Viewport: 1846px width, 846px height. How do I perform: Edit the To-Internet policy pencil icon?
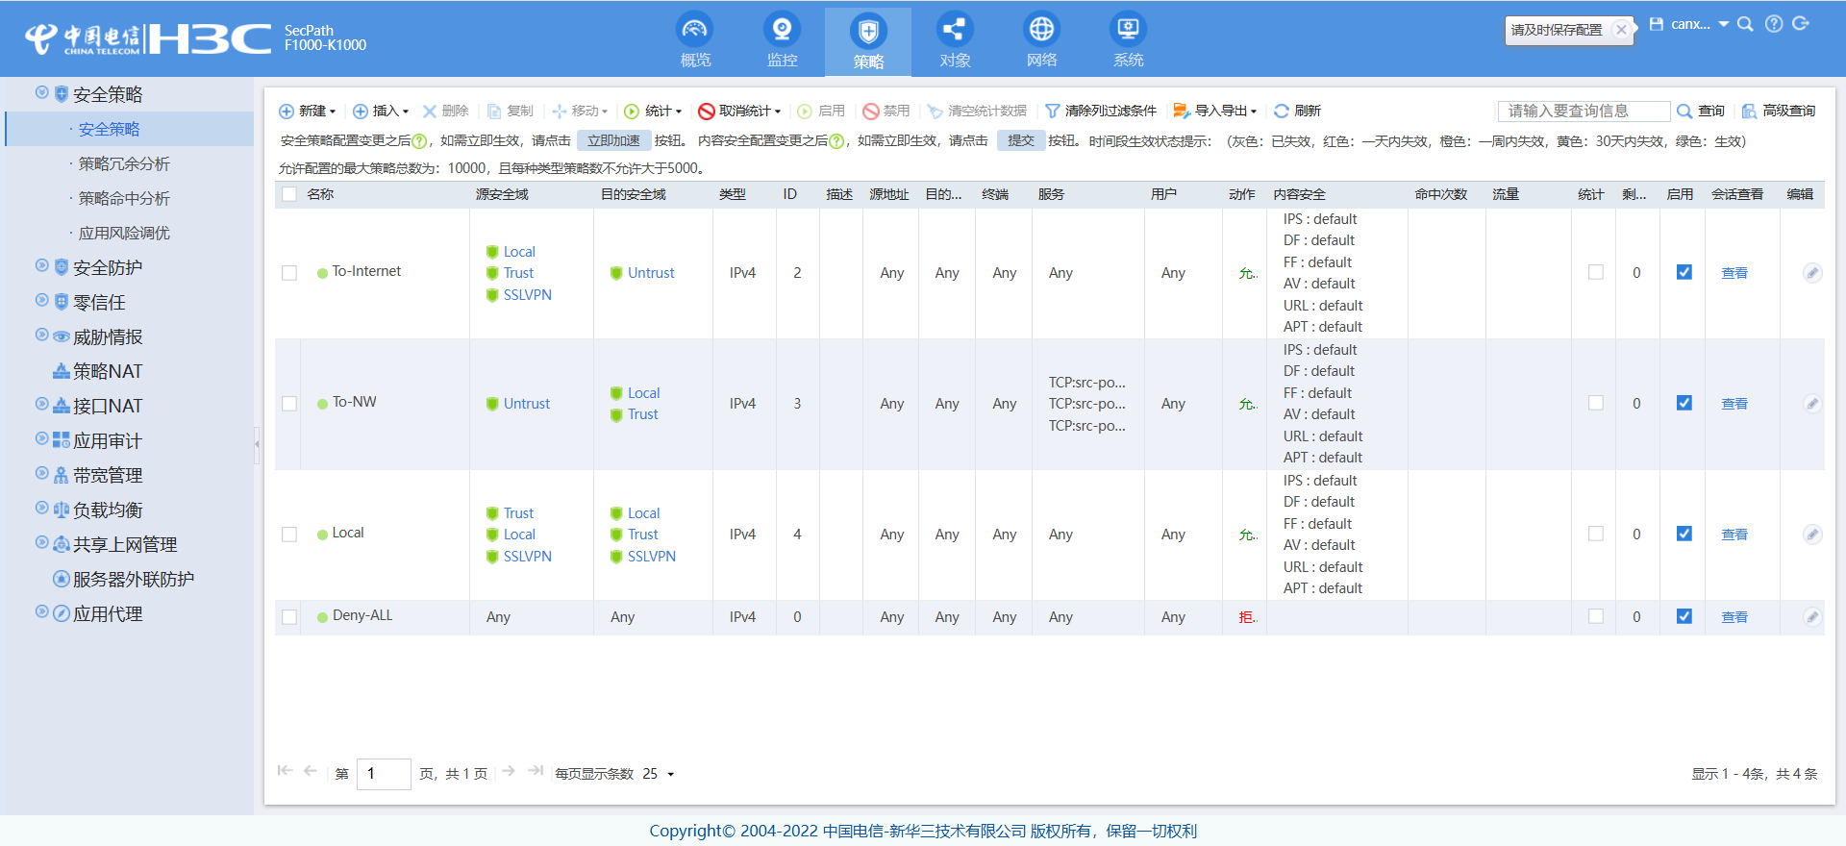point(1812,273)
